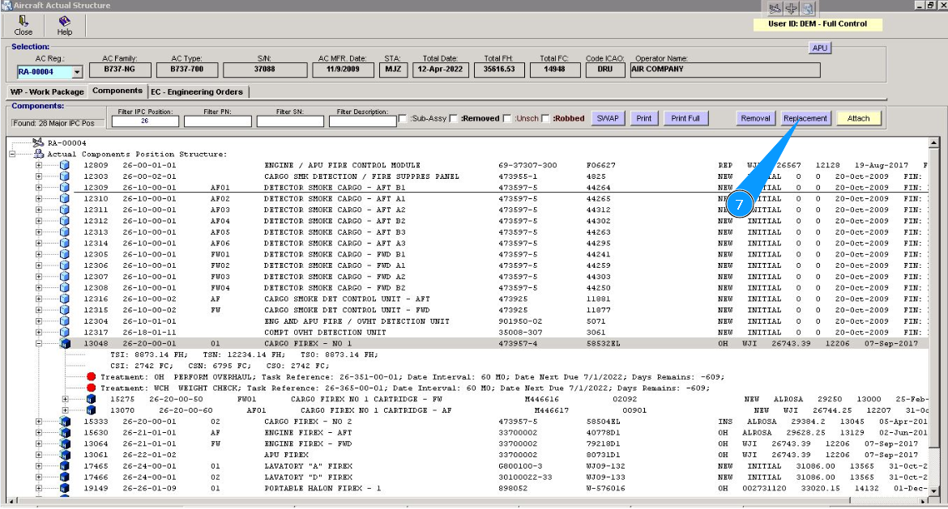Expand the ENGINE FIREX - AFT row

point(39,433)
